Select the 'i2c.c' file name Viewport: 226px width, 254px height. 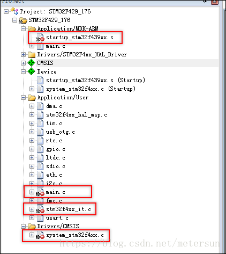click(x=54, y=184)
